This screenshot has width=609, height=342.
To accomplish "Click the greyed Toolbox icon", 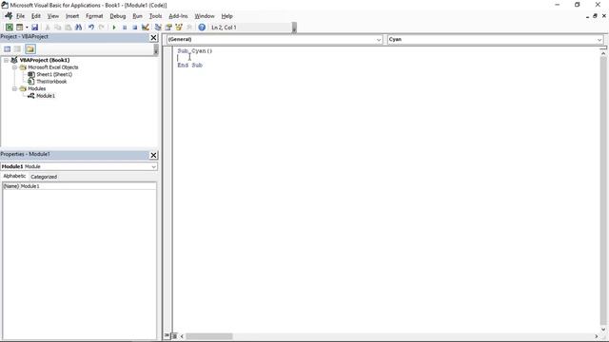I will [189, 28].
